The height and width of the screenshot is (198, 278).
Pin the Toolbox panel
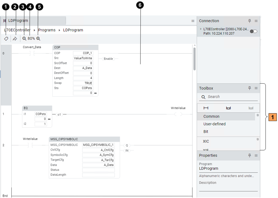249,88
